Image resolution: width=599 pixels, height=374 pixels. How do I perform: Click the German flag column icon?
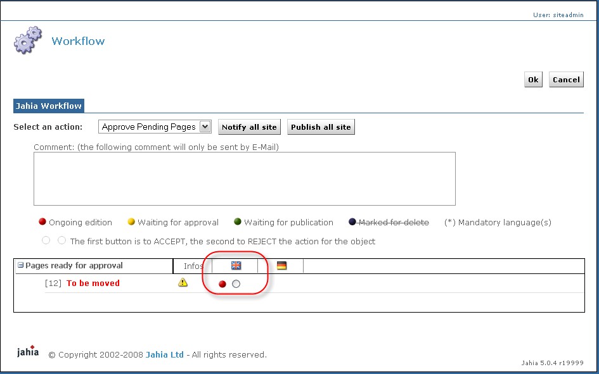tap(281, 265)
